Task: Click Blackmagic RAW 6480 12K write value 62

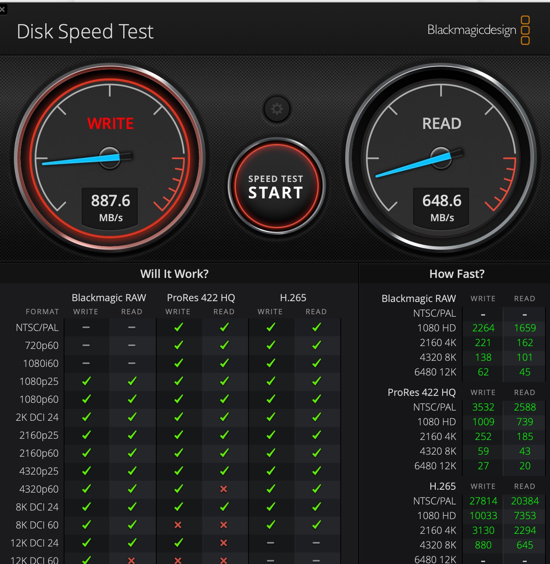Action: pyautogui.click(x=483, y=372)
